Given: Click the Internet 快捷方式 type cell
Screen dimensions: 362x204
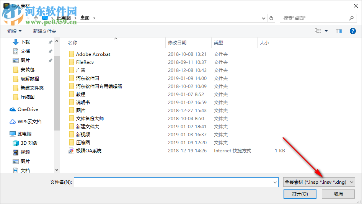Looking at the screenshot, I should click(x=232, y=151).
